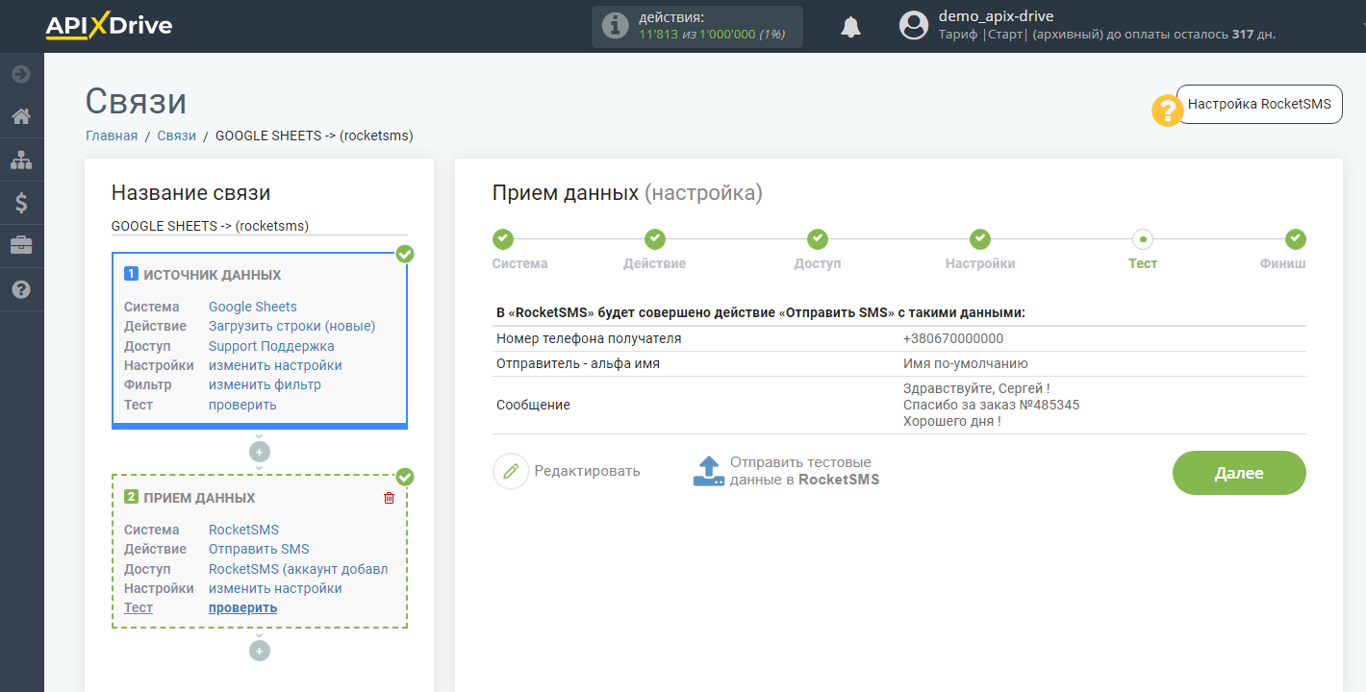Click the Номер телефона получателя label
Viewport: 1366px width, 692px height.
[x=589, y=338]
